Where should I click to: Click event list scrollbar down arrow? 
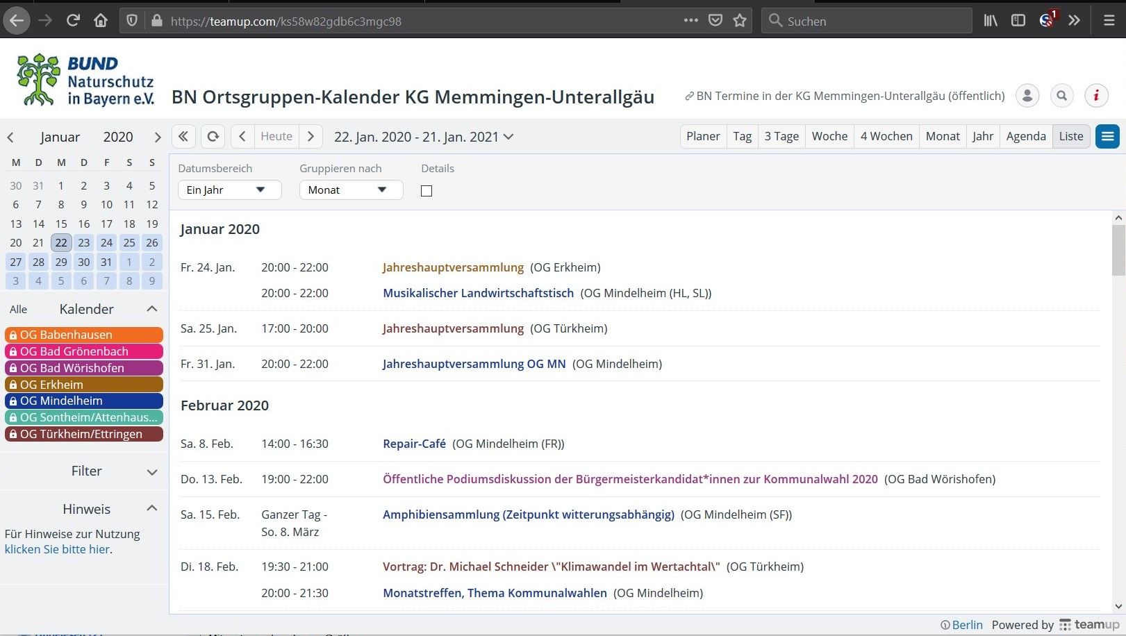[x=1118, y=606]
